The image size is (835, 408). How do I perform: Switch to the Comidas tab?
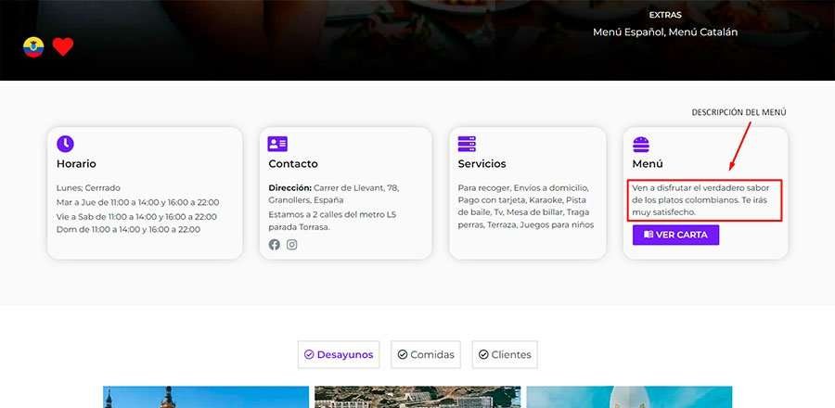[426, 354]
